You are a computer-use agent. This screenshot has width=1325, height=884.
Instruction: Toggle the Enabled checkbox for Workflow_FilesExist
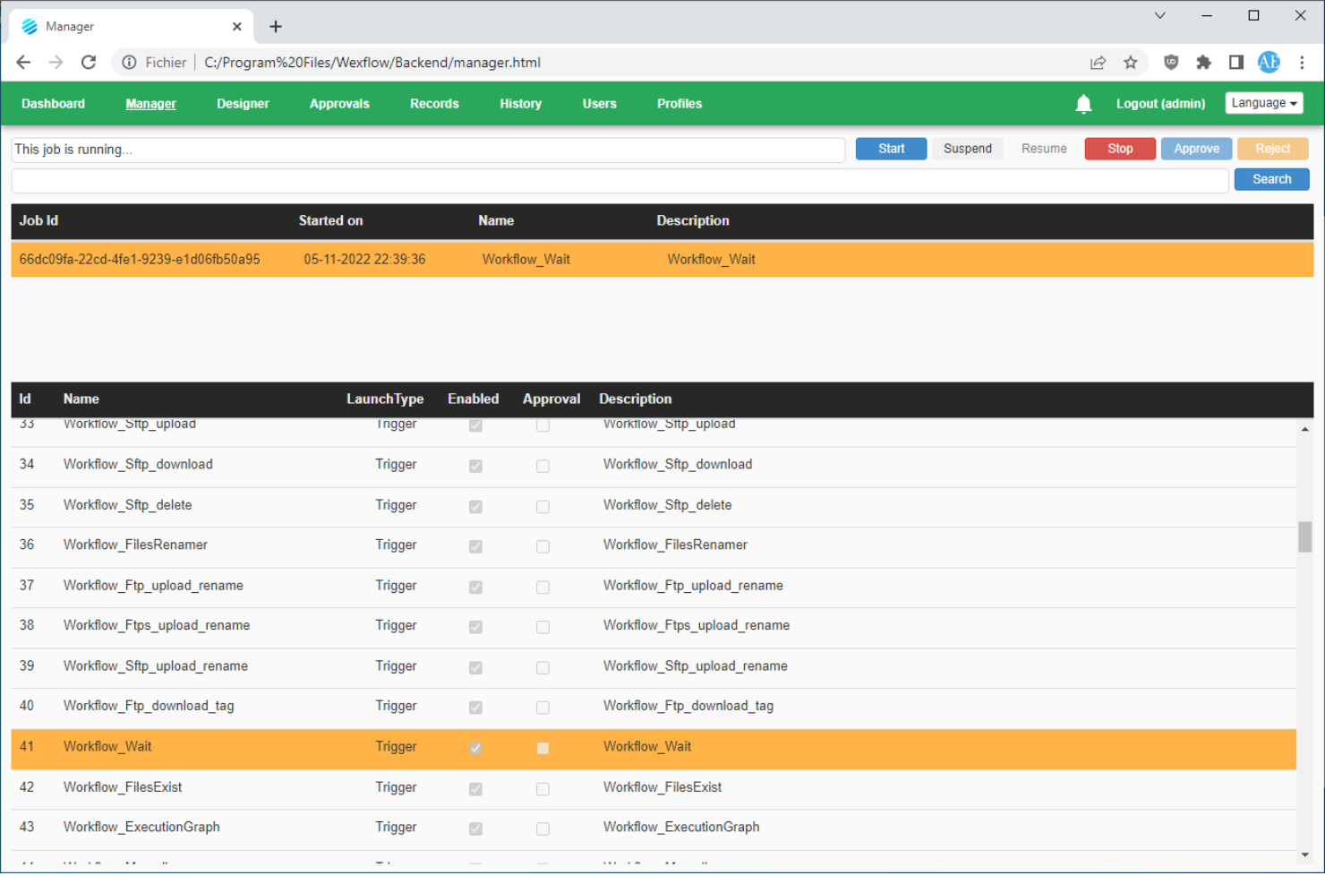pyautogui.click(x=475, y=789)
